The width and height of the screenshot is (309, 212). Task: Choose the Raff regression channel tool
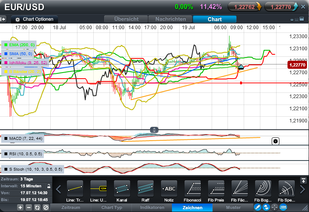tap(146, 188)
